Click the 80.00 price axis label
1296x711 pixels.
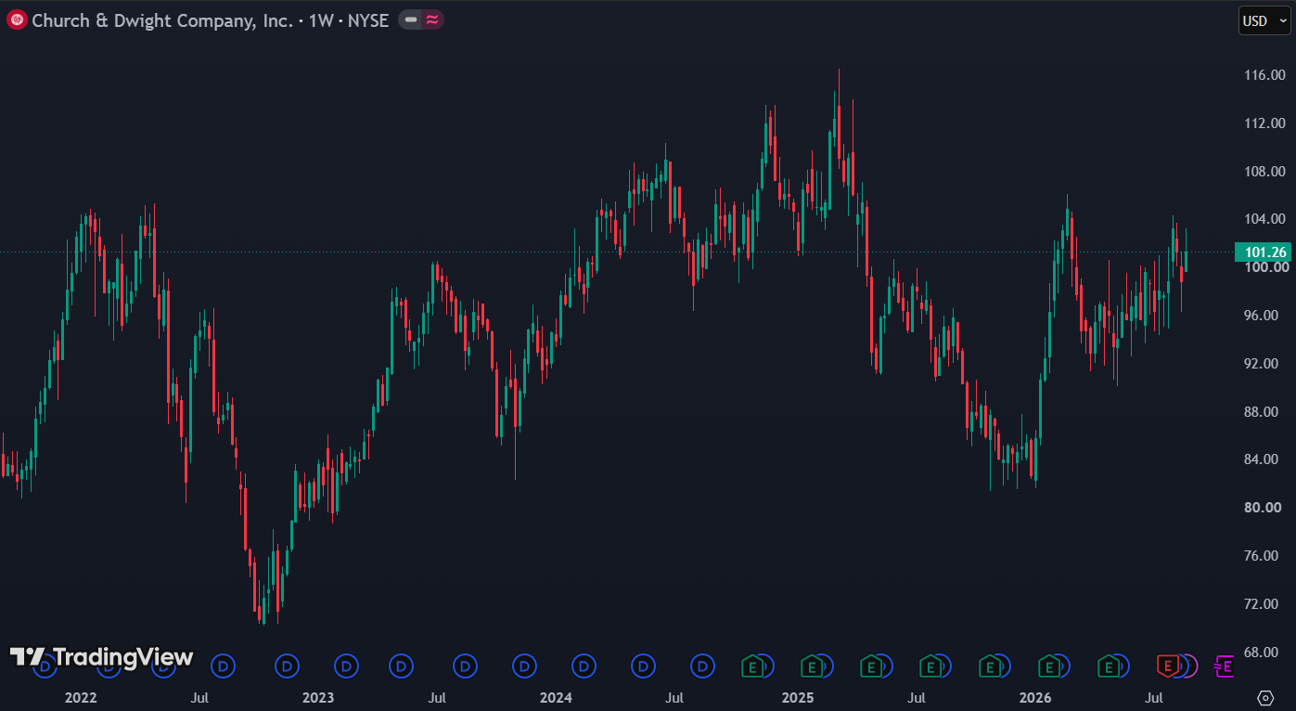coord(1264,508)
